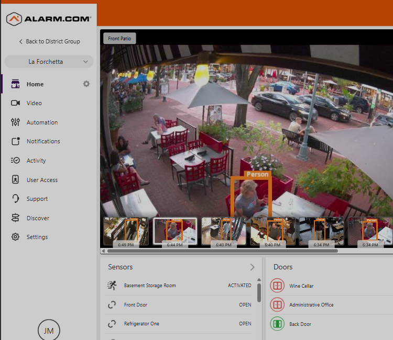
Task: Go to Automation
Action: point(42,122)
